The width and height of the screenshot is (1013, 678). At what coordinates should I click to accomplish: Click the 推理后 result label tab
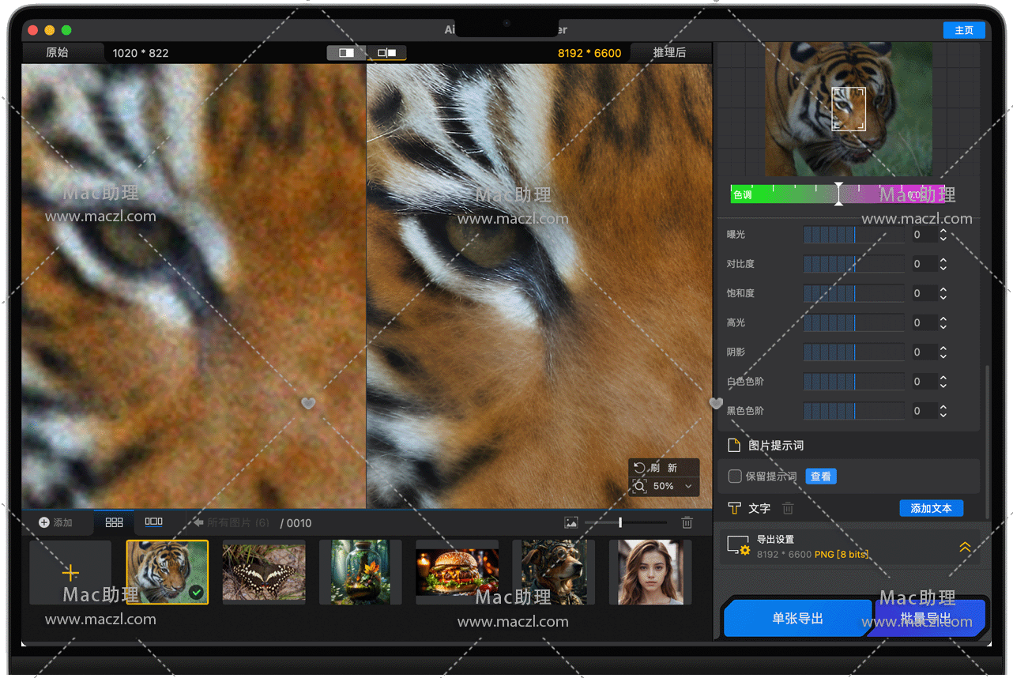pos(669,52)
